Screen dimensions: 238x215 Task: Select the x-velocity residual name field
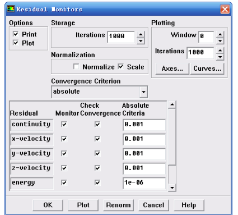tap(32, 139)
